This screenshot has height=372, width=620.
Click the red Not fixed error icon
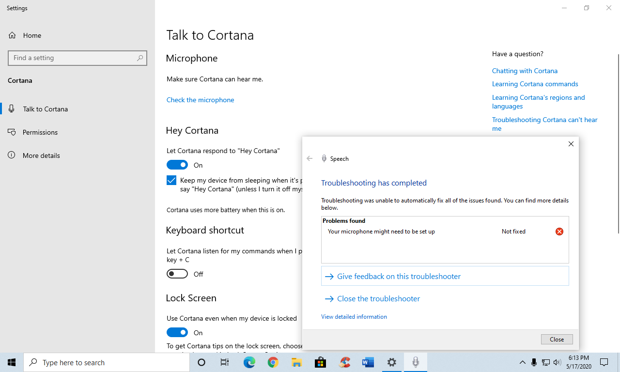click(559, 232)
